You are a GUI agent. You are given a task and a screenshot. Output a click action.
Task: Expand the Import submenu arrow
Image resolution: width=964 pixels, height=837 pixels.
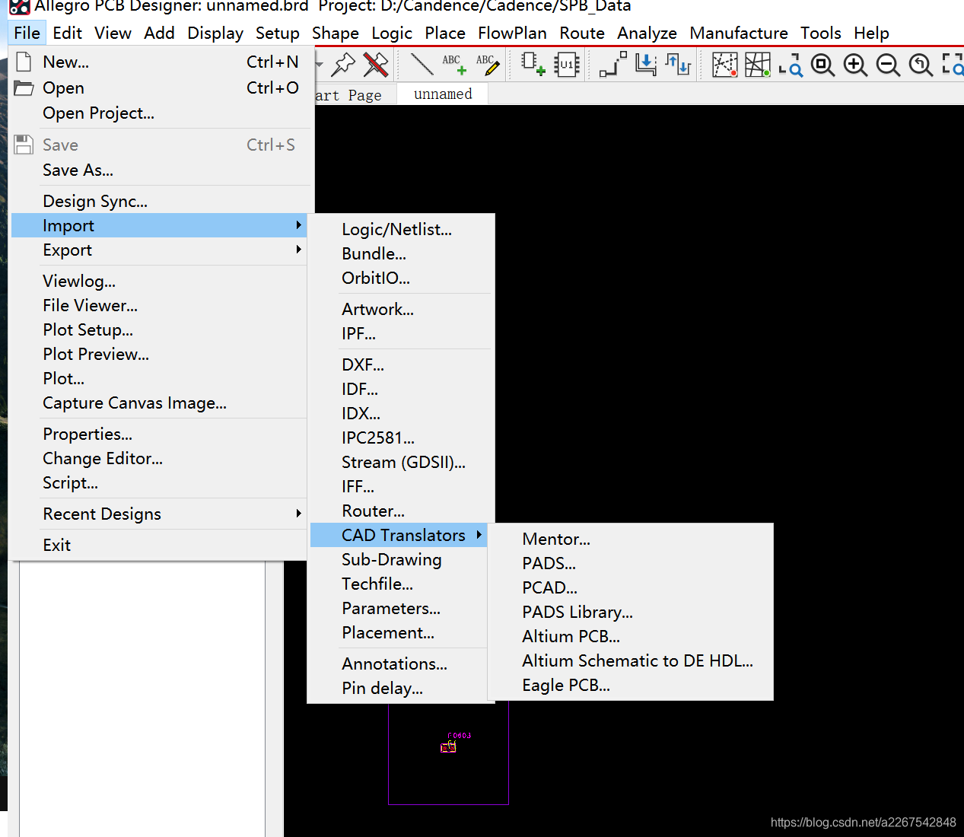pos(299,225)
